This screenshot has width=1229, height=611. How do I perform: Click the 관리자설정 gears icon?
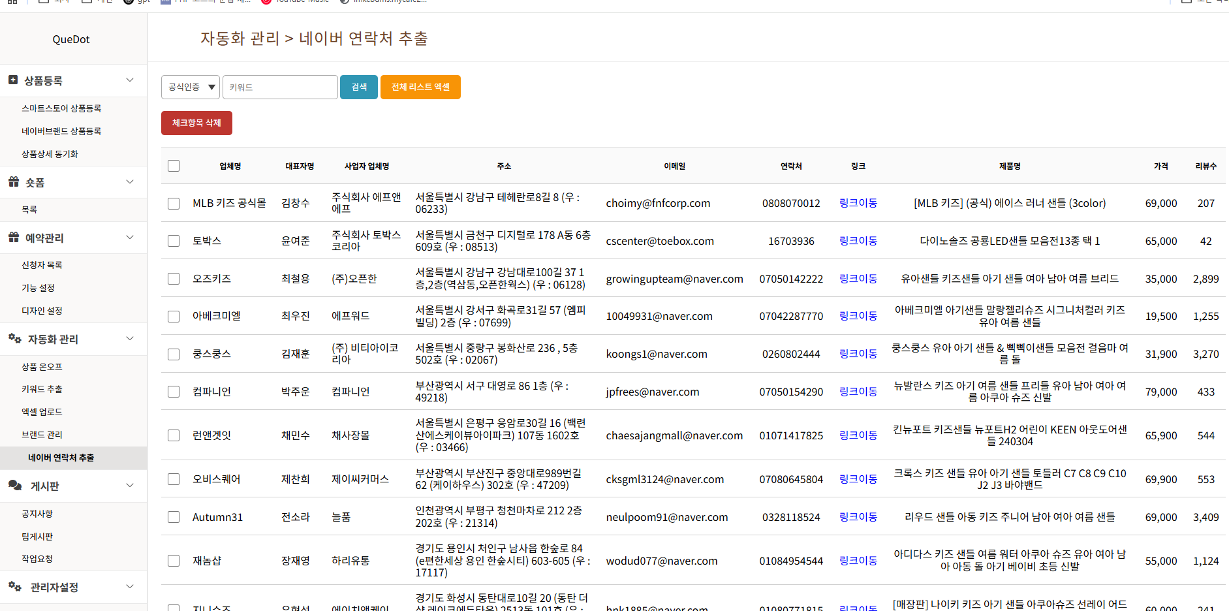14,587
